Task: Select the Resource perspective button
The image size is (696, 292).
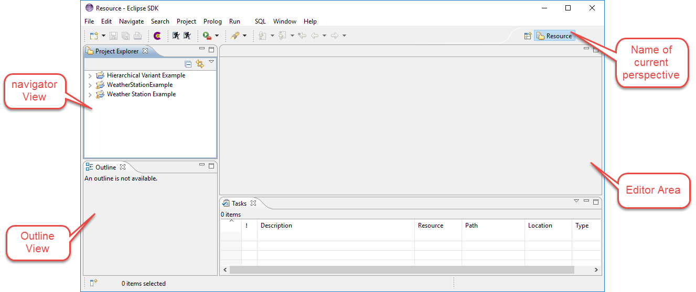Action: click(x=554, y=36)
